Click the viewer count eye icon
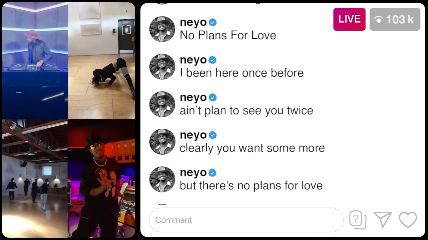The height and width of the screenshot is (240, 428). (x=379, y=20)
